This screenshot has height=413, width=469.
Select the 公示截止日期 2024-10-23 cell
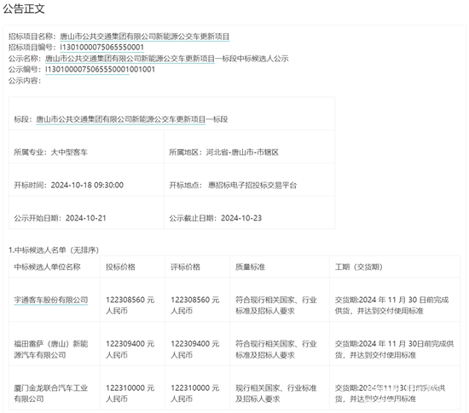click(x=249, y=213)
